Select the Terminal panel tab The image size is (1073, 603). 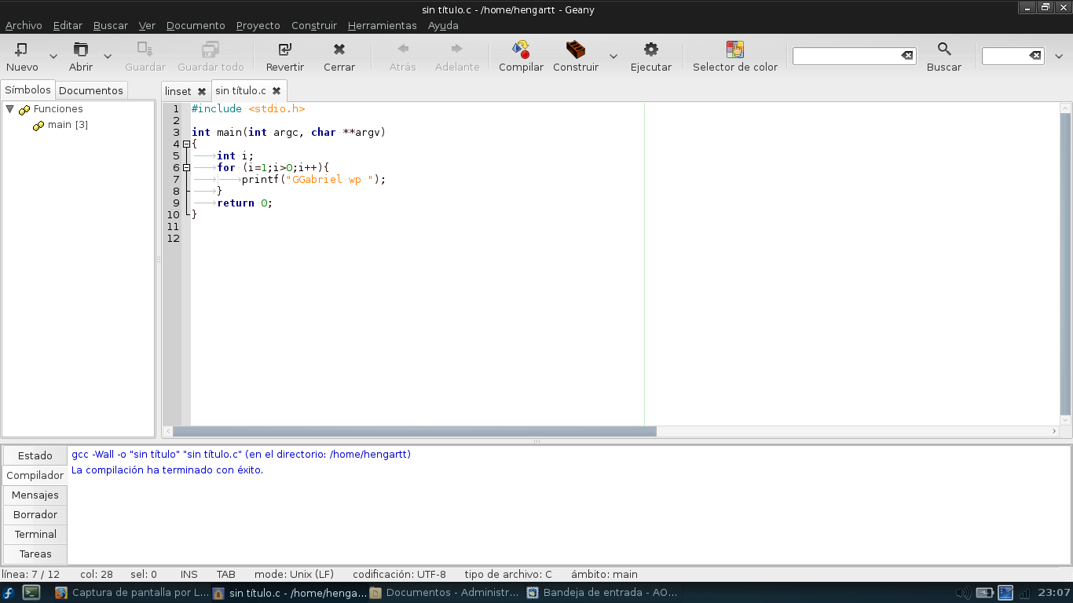click(x=35, y=534)
